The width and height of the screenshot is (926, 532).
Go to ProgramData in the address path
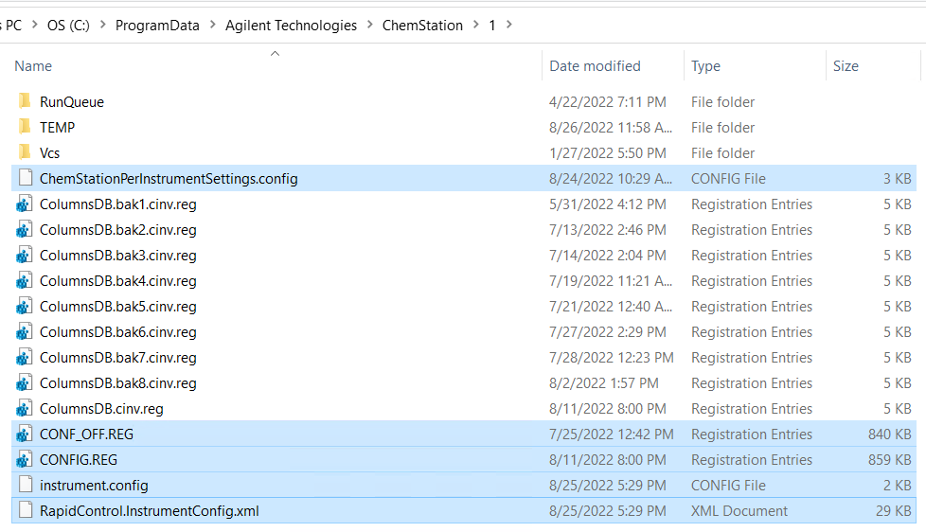157,26
